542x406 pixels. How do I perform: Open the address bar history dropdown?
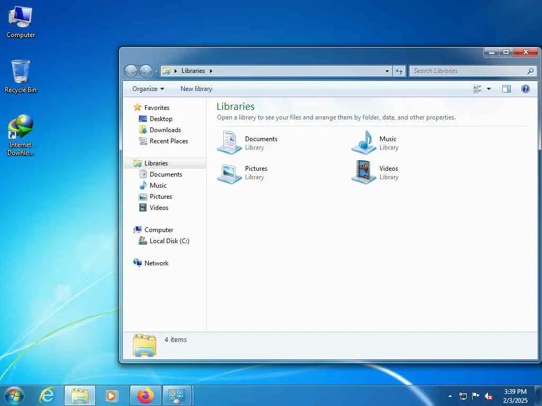coord(387,71)
